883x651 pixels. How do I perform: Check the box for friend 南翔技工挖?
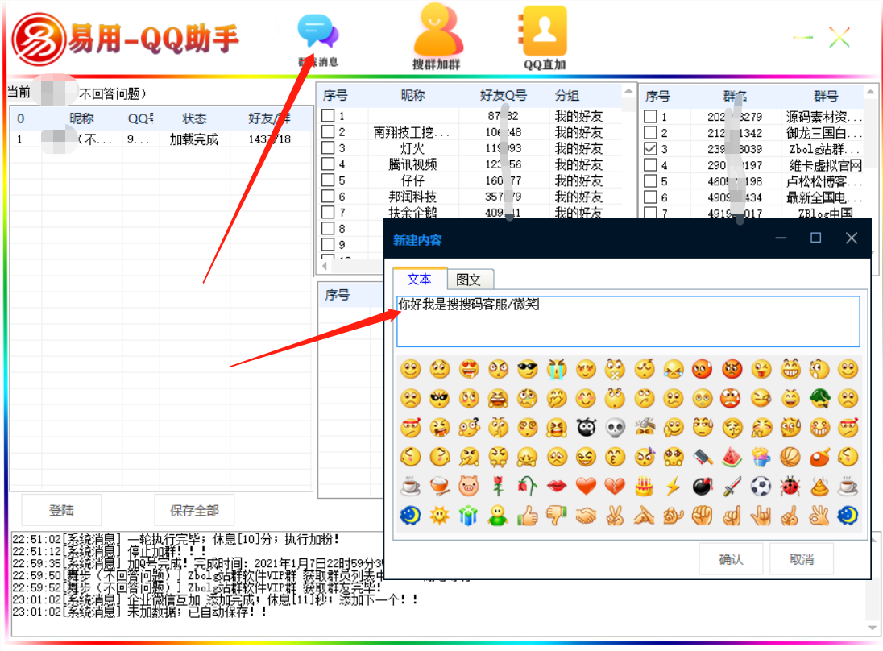click(328, 132)
